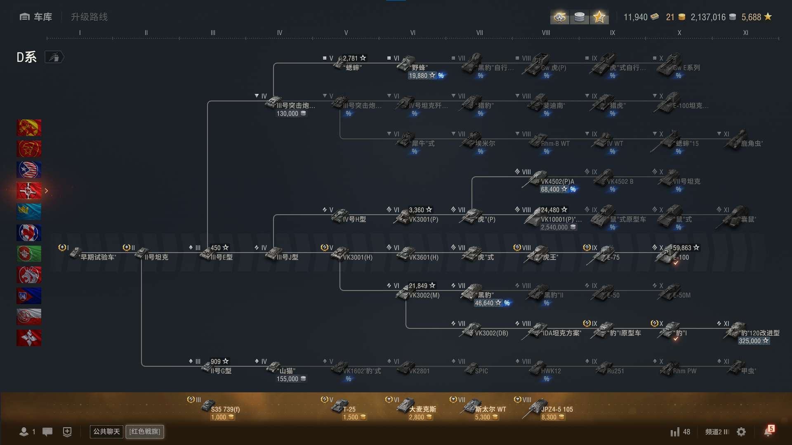The height and width of the screenshot is (445, 792).
Task: Click the chat bubble icon
Action: (x=47, y=431)
